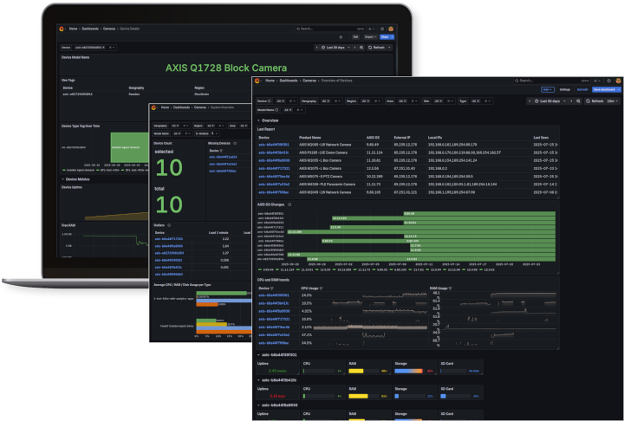
Task: Click the Grafana logo in the Overview of Devices window
Action: pyautogui.click(x=257, y=81)
